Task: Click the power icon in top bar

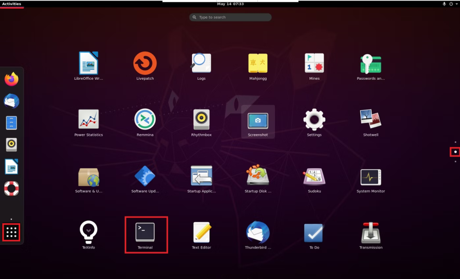Action: (451, 4)
